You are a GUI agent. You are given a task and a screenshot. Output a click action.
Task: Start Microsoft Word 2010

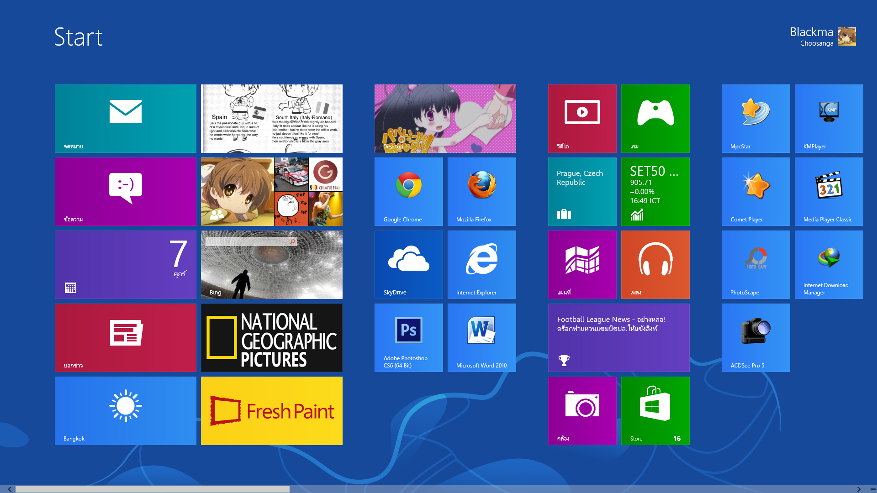point(481,337)
